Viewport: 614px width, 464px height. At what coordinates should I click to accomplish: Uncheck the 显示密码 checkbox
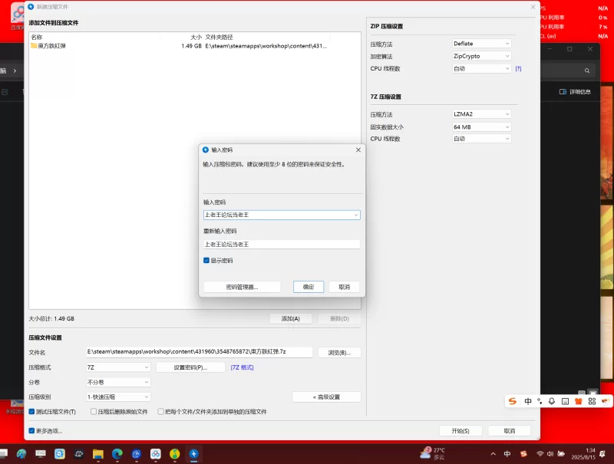[206, 261]
